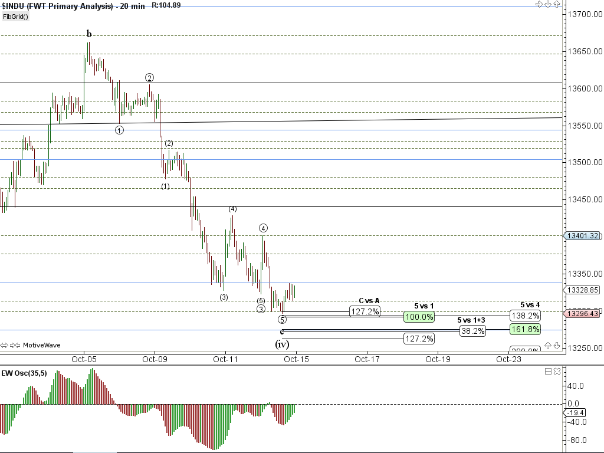Close the EW Osc oscillator panel
Viewport: 604px width, 453px height.
pyautogui.click(x=557, y=371)
